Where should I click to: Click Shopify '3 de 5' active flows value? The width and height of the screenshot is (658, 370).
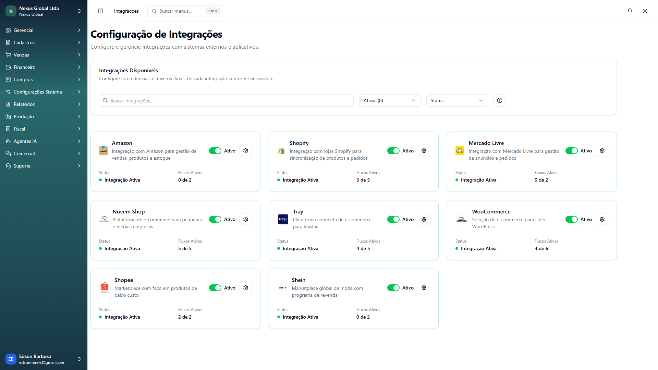(x=363, y=180)
